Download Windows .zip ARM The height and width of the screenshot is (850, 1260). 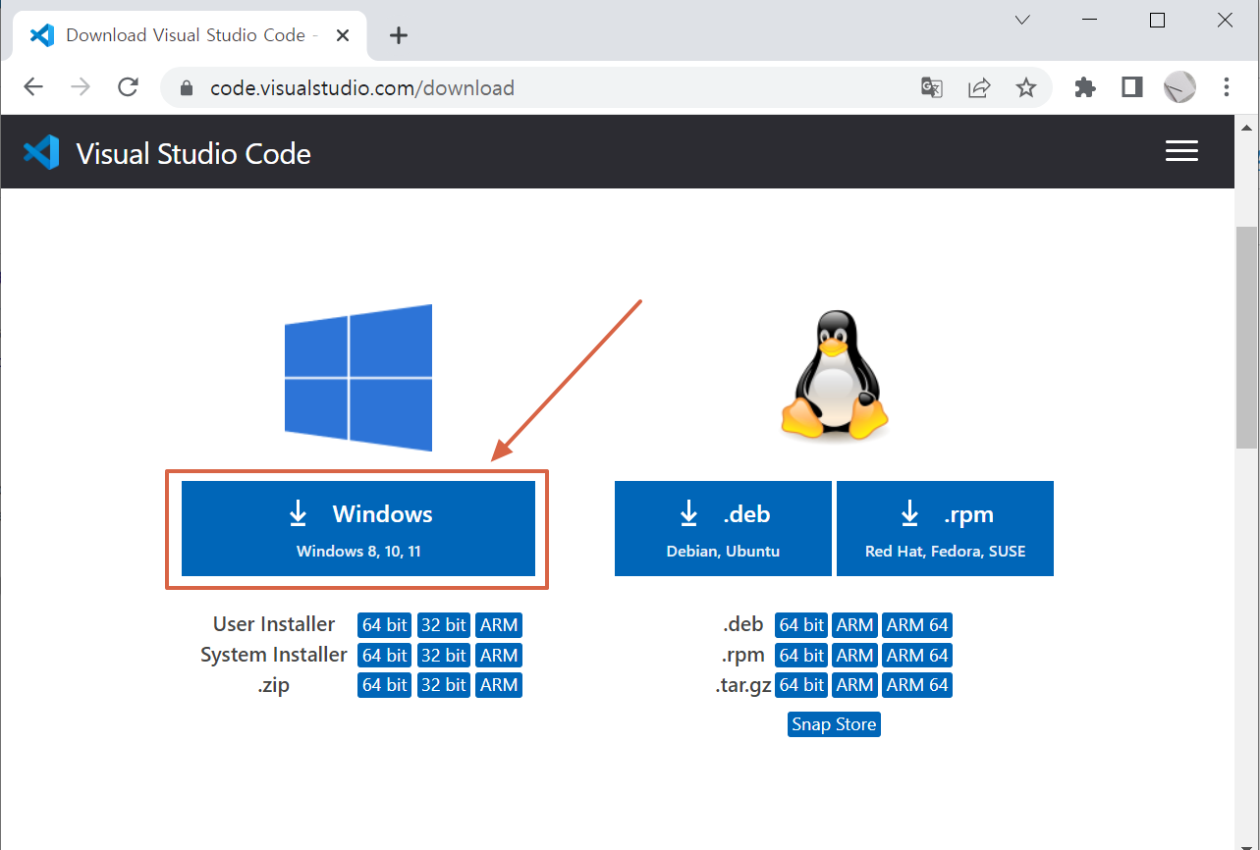click(499, 685)
